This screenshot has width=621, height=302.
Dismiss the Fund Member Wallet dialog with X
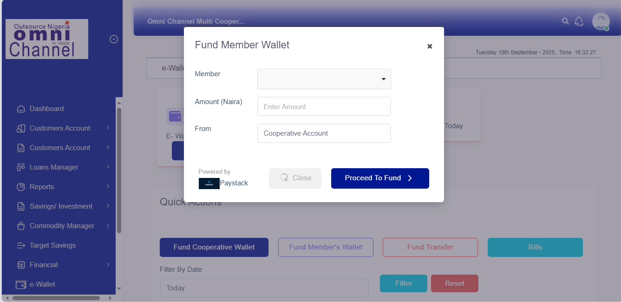[430, 46]
